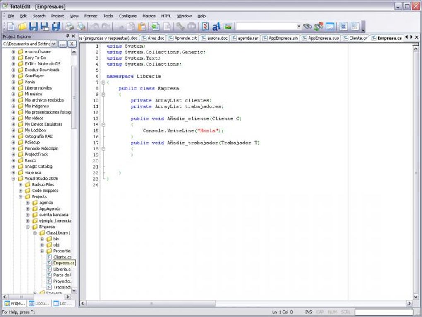Collapse code fold at namespace Libreria brace

tap(103, 82)
